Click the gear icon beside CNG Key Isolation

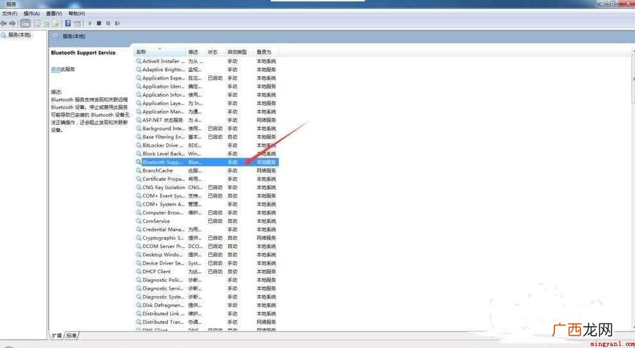click(x=138, y=188)
